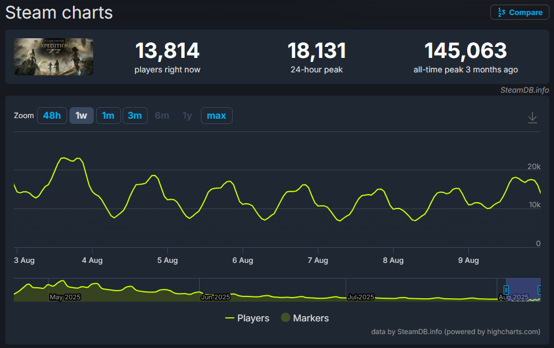The image size is (554, 348).
Task: Click the 10k y-axis label
Action: pos(534,205)
